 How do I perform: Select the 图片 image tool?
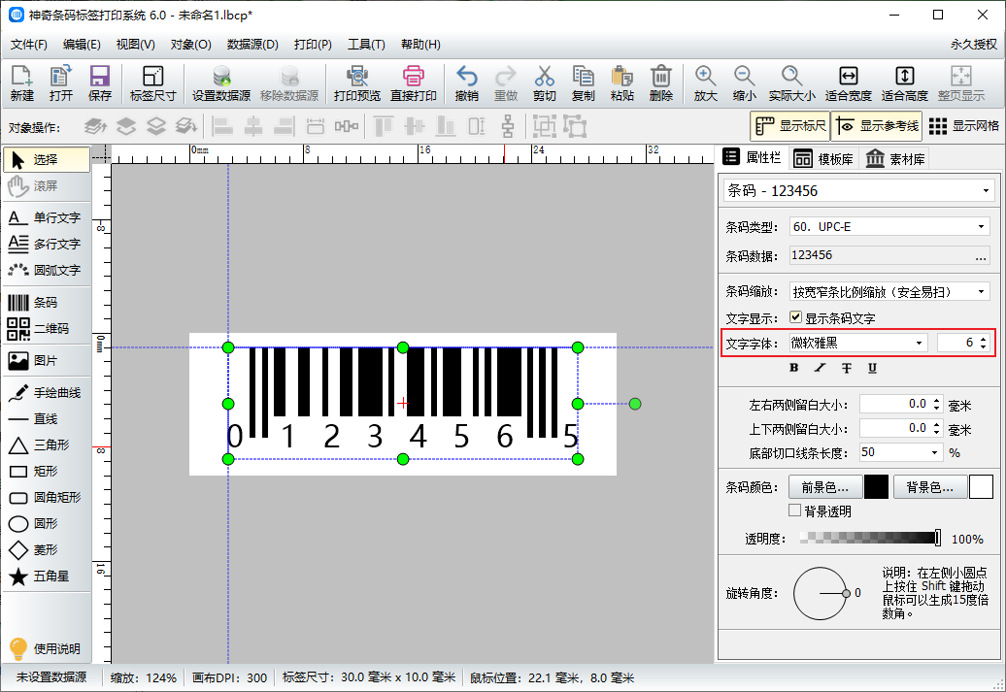47,360
